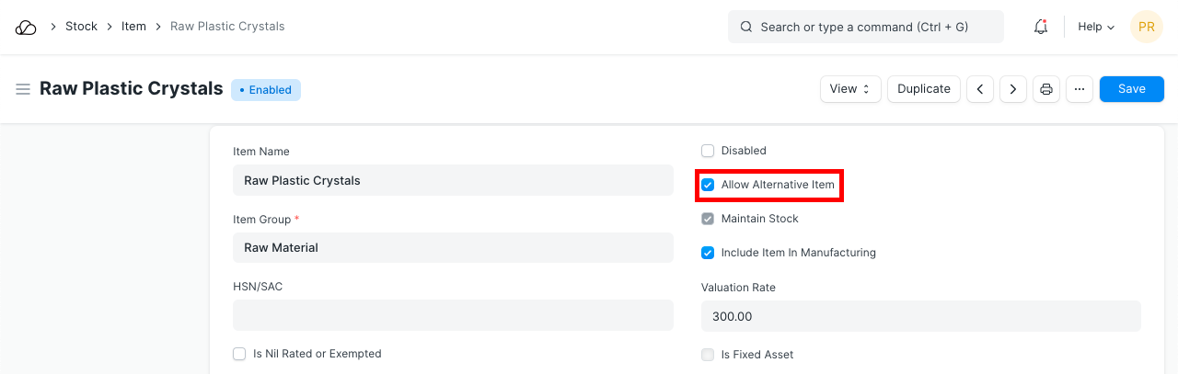Navigate to Item in breadcrumb
1178x374 pixels.
pos(133,27)
